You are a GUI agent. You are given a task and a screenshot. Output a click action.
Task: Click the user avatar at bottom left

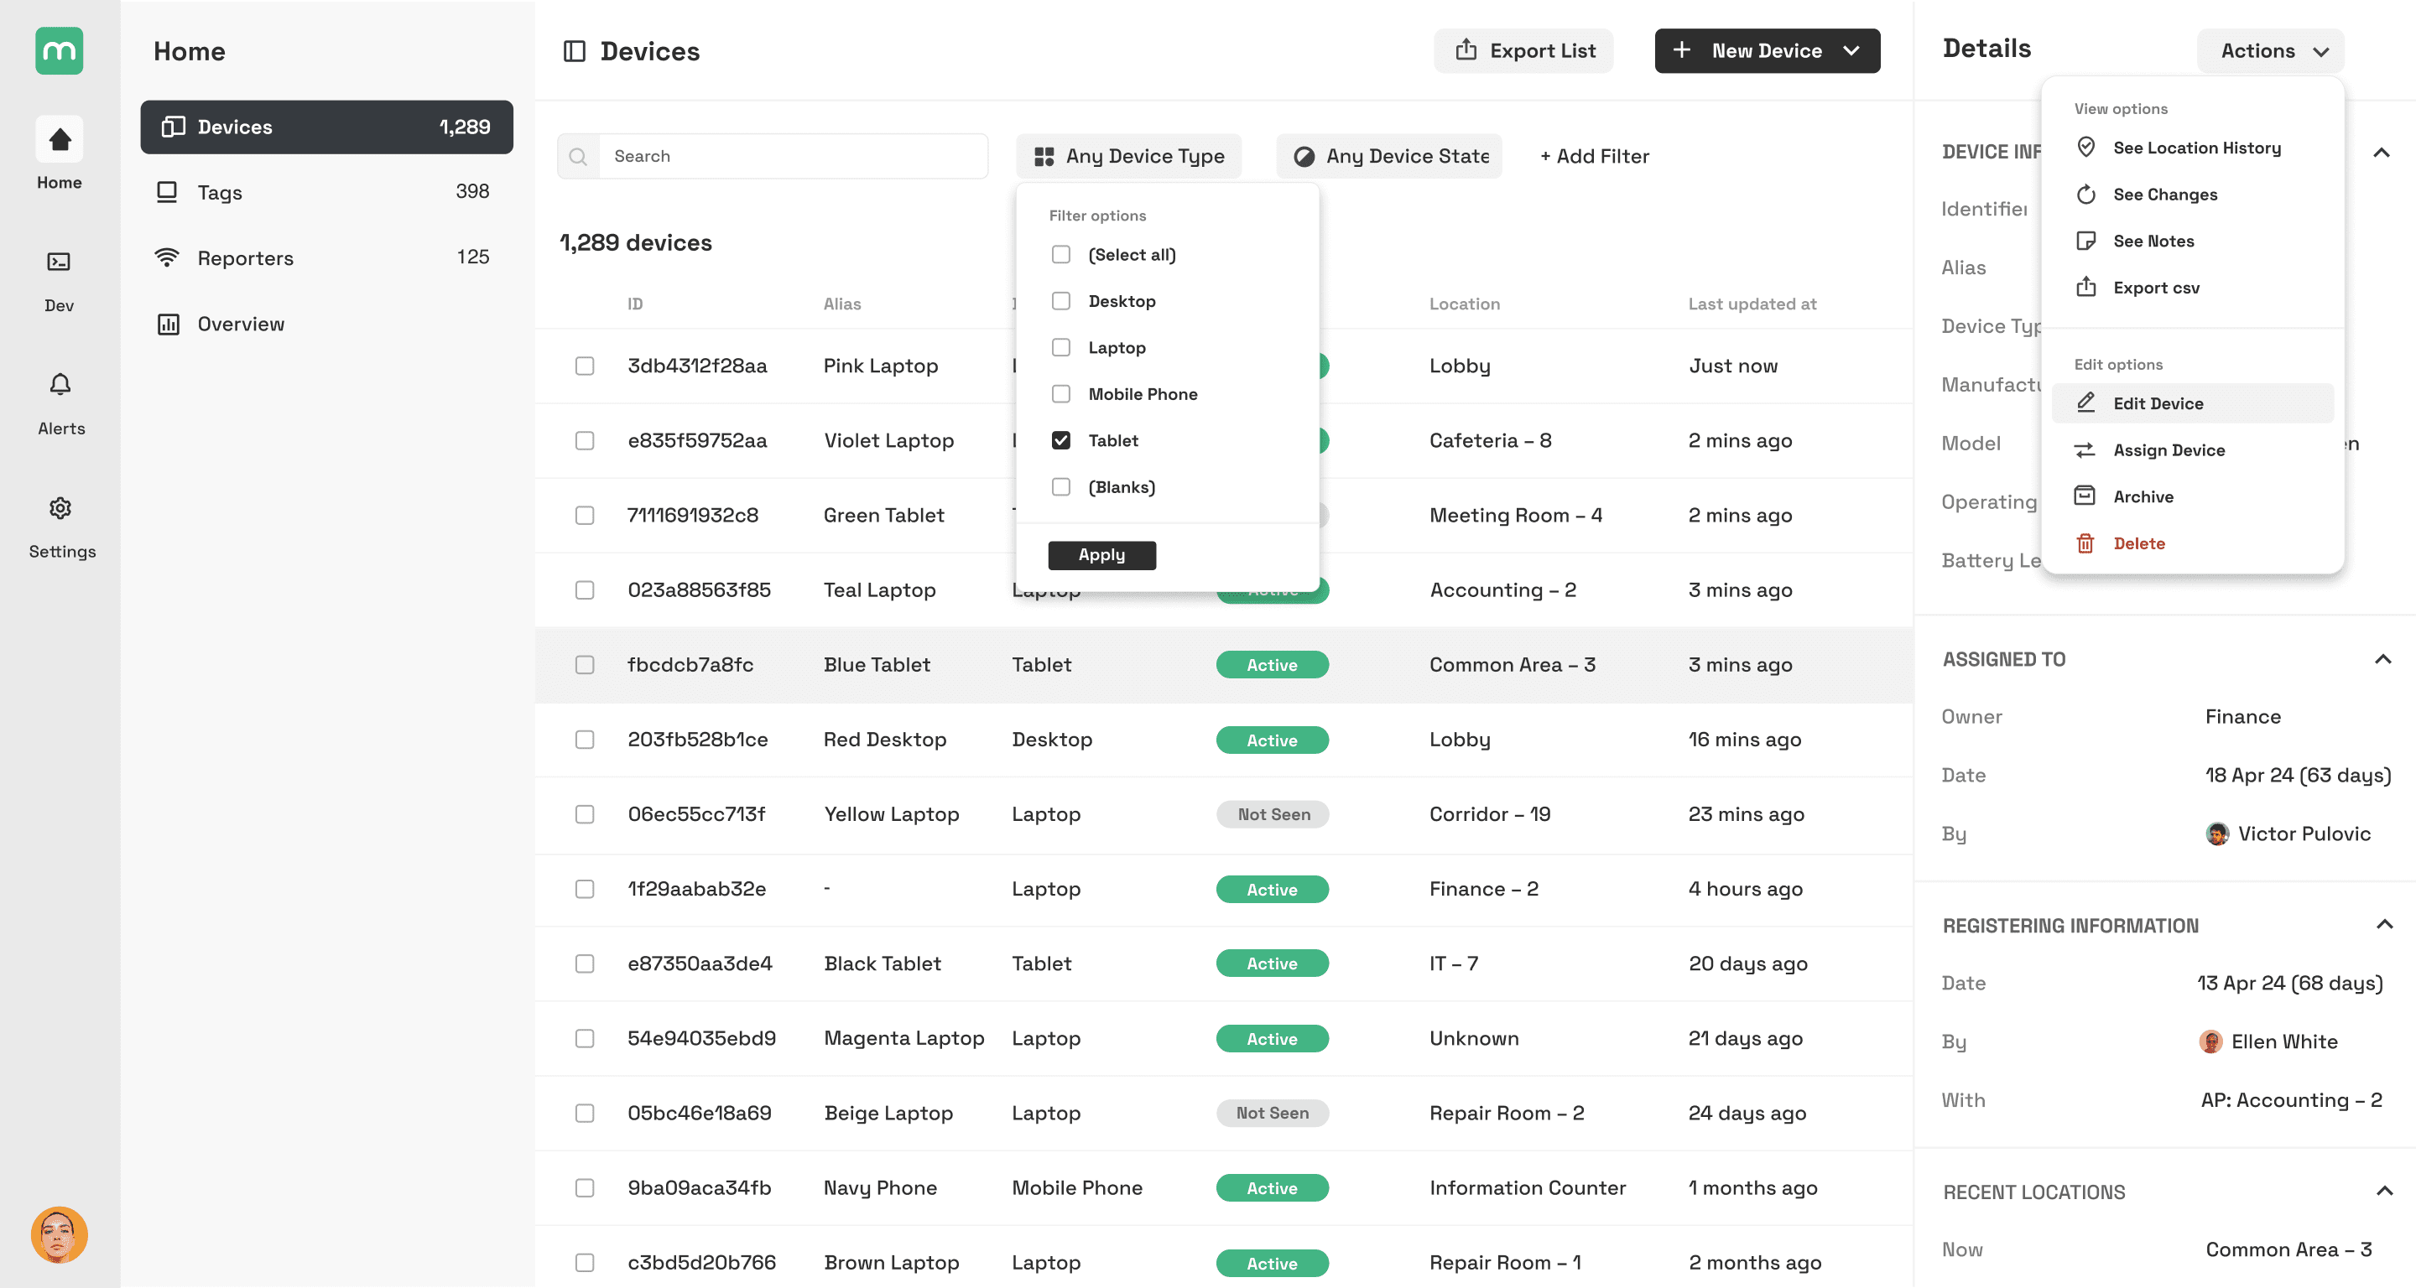[x=59, y=1234]
